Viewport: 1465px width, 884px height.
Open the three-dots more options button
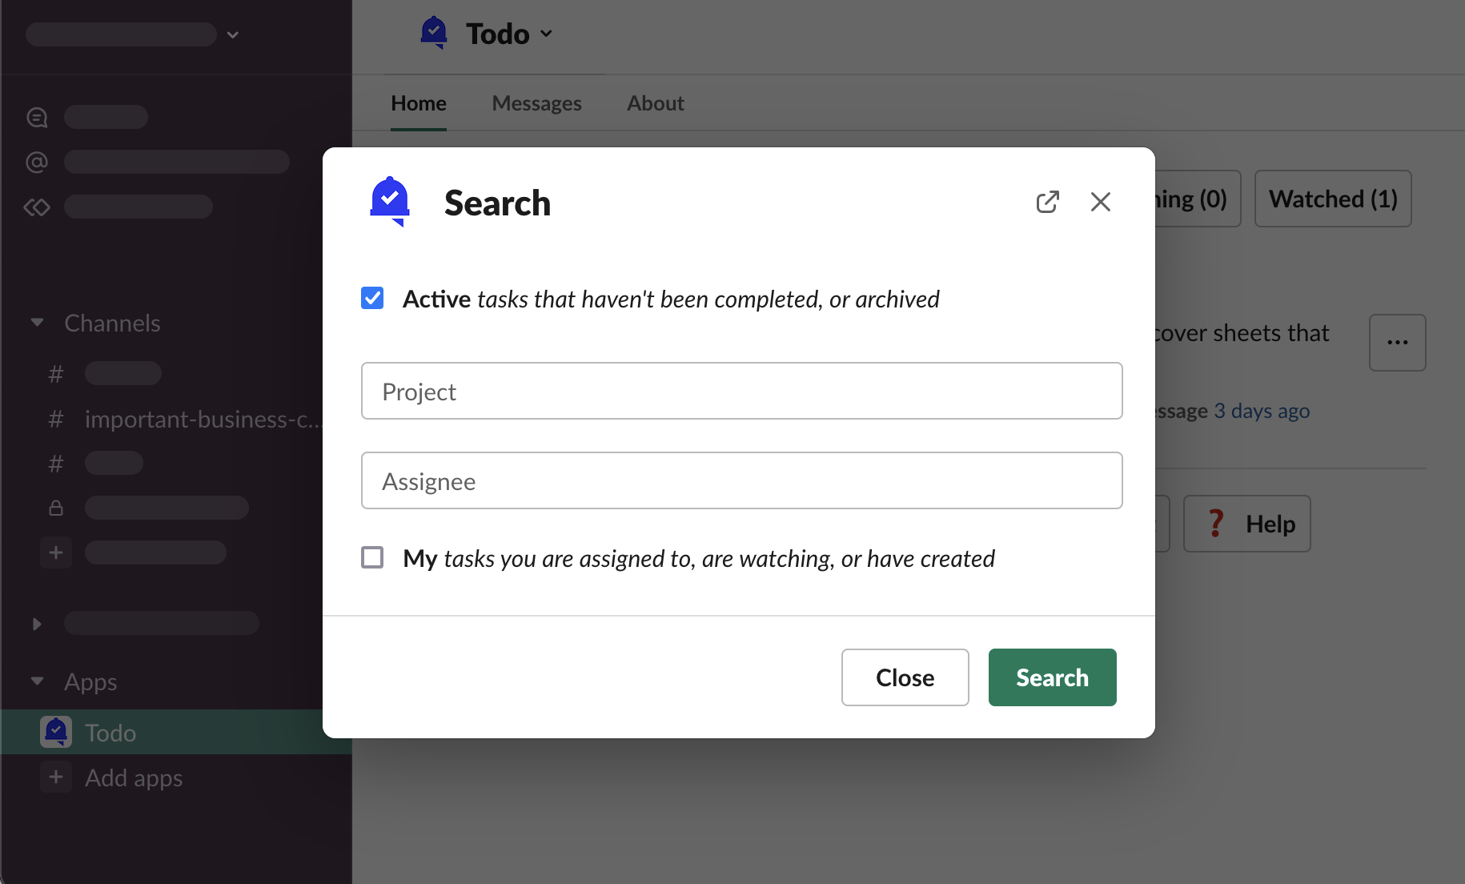1397,343
